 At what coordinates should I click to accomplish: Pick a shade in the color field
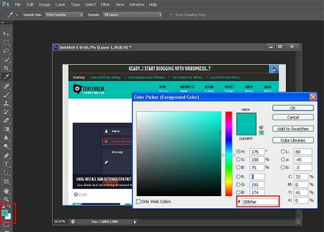point(179,154)
